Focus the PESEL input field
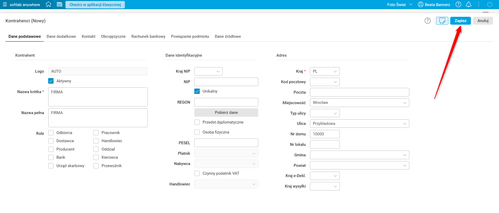This screenshot has height=213, width=499. [226, 143]
